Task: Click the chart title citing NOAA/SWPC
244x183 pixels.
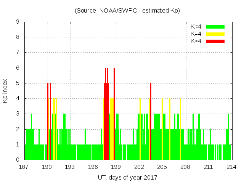Action: point(127,11)
